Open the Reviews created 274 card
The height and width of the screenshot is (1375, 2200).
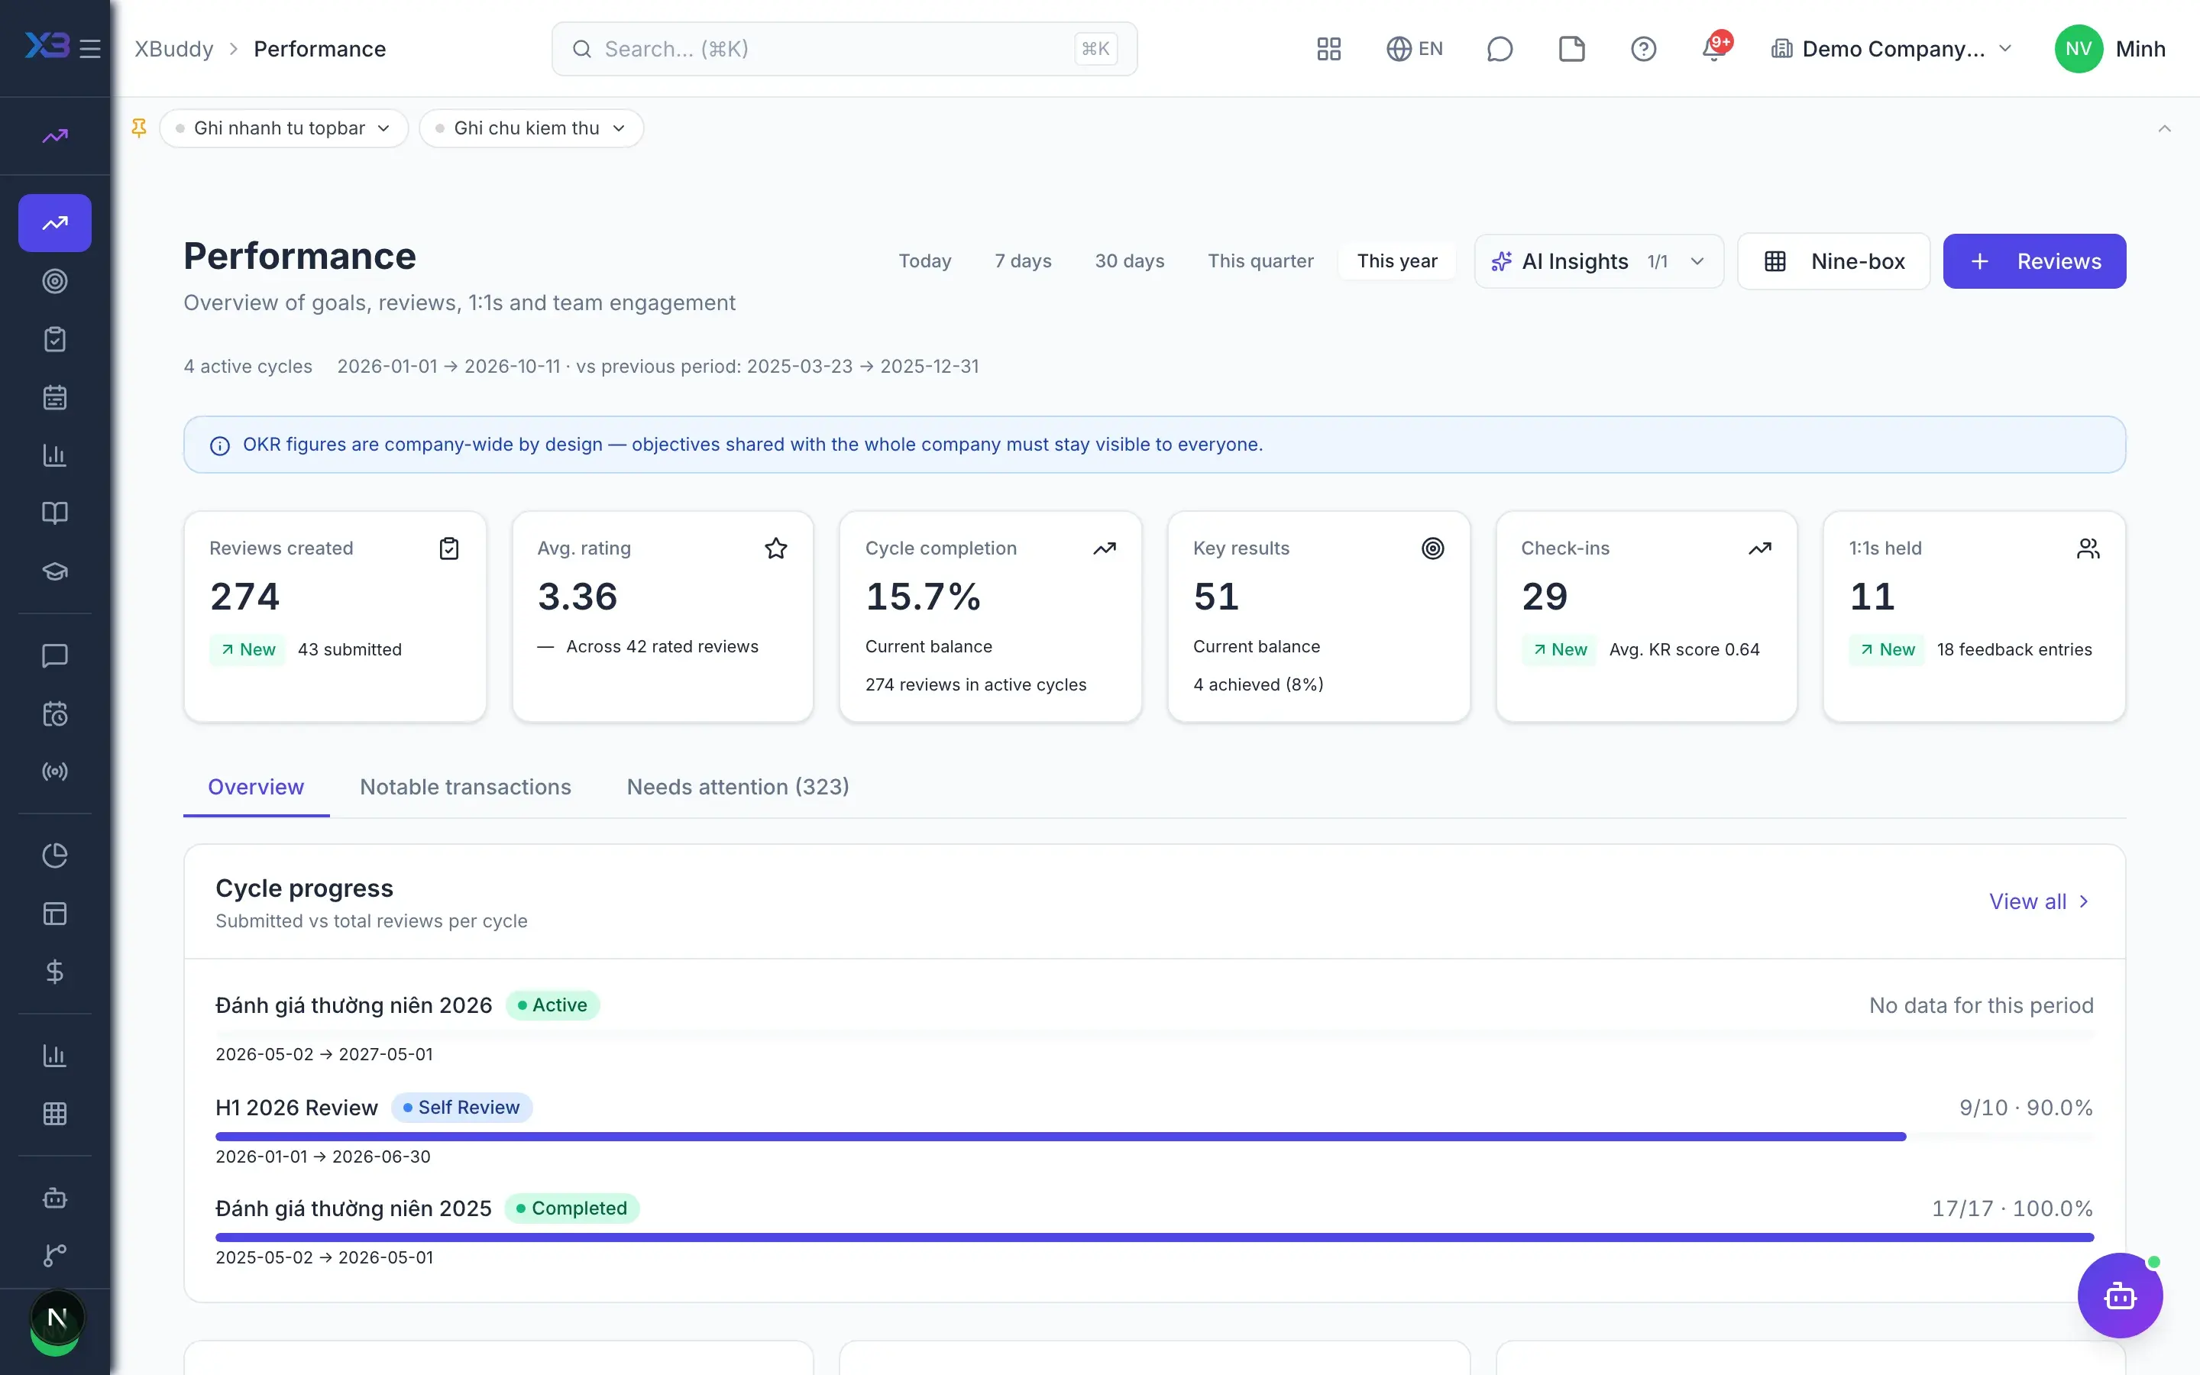click(335, 616)
